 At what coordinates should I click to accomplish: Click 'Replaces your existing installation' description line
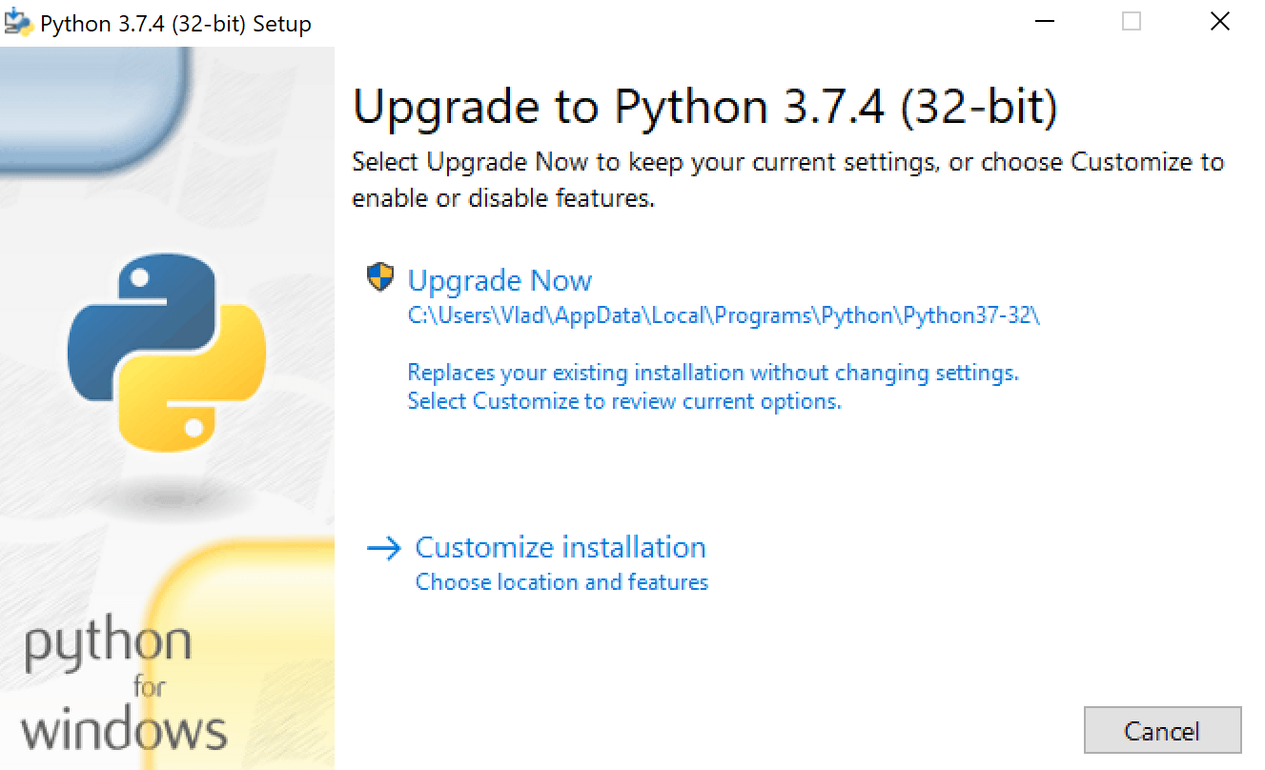tap(713, 373)
